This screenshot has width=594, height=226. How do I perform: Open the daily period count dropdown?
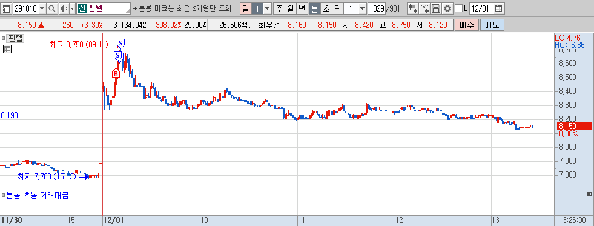268,8
